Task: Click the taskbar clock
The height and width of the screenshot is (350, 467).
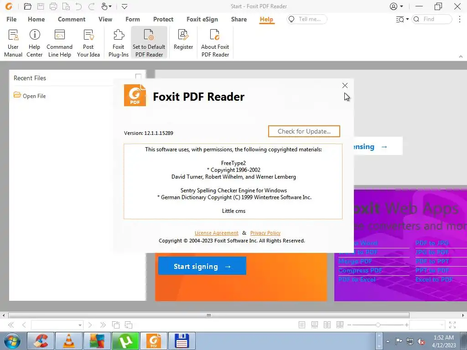Action: (x=444, y=341)
